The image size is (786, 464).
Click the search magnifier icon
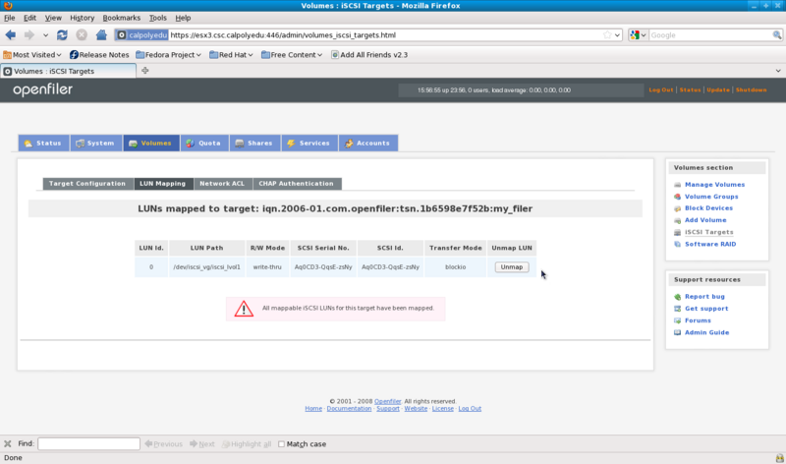click(777, 35)
